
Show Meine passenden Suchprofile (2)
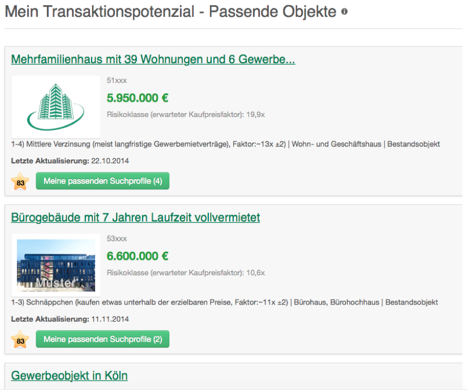[x=102, y=340]
